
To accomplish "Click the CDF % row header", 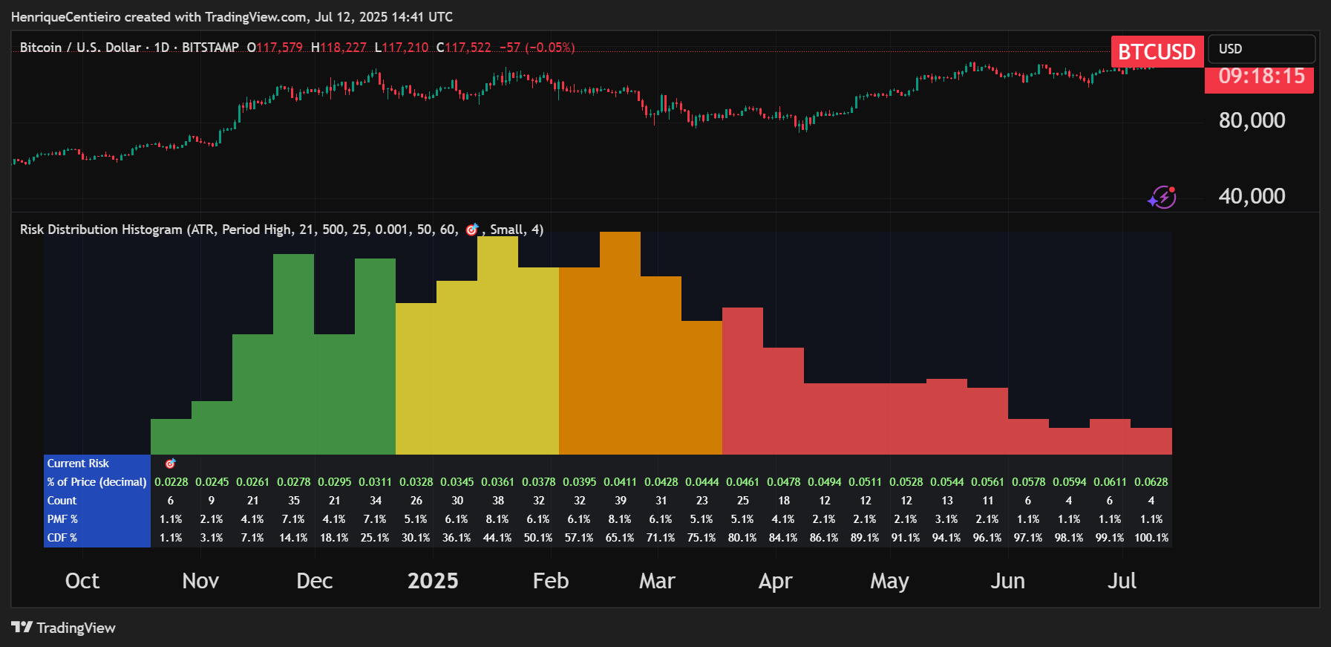I will coord(97,538).
